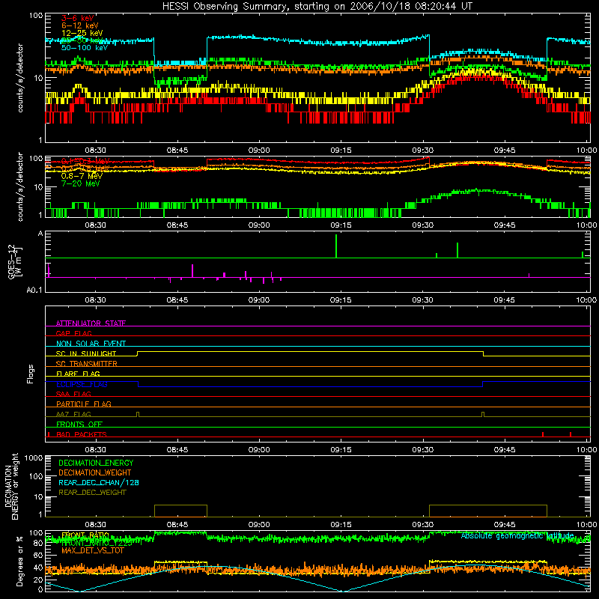Click the 09:30 tick label under the GOES-12 panel
The width and height of the screenshot is (599, 599).
click(x=422, y=300)
